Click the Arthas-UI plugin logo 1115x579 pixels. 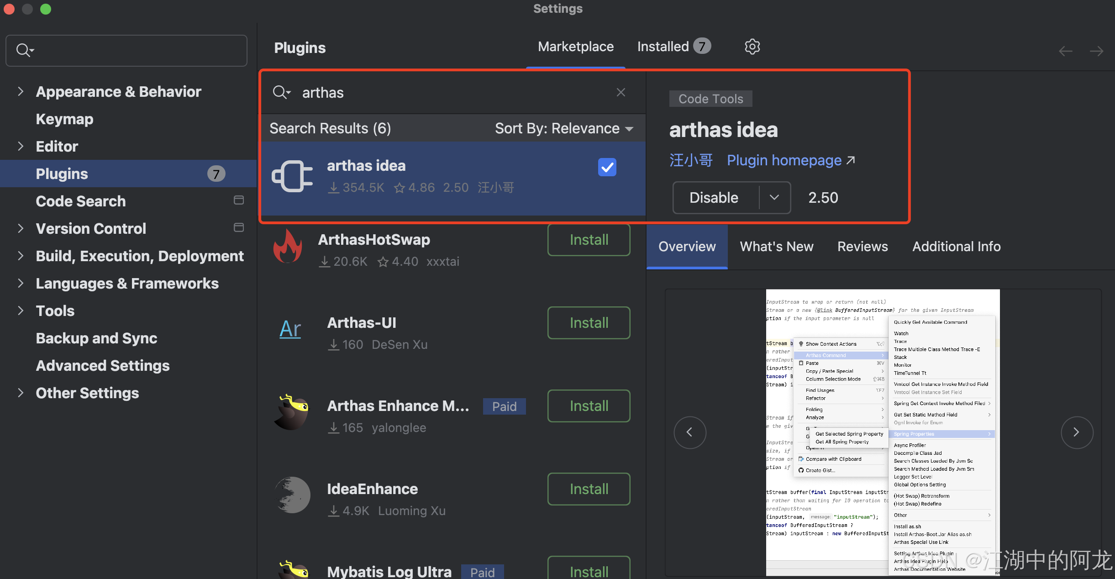[x=290, y=329]
